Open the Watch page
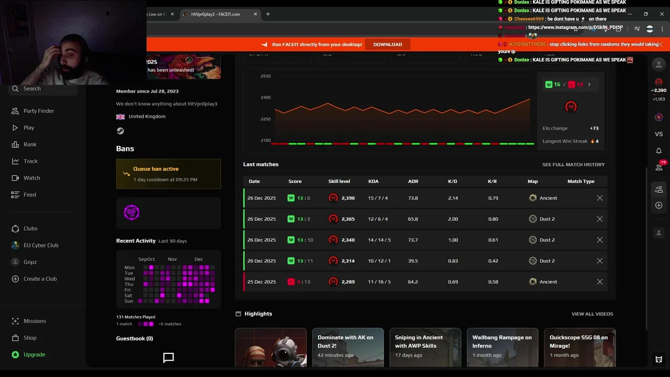Screen dimensions: 670x377 pos(25,178)
